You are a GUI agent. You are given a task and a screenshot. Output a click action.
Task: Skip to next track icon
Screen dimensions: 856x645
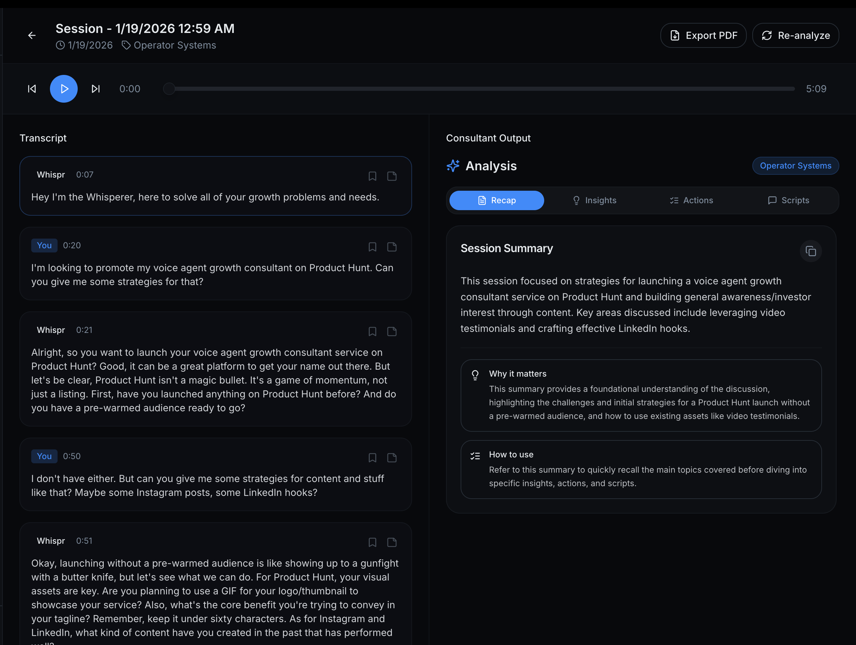[96, 89]
